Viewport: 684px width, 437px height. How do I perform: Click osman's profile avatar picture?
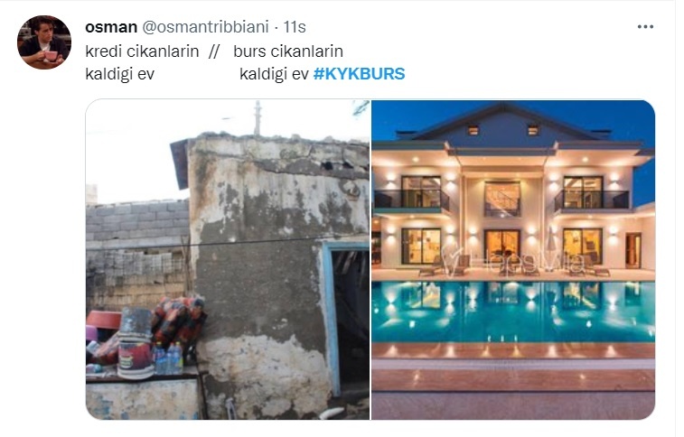pyautogui.click(x=44, y=42)
